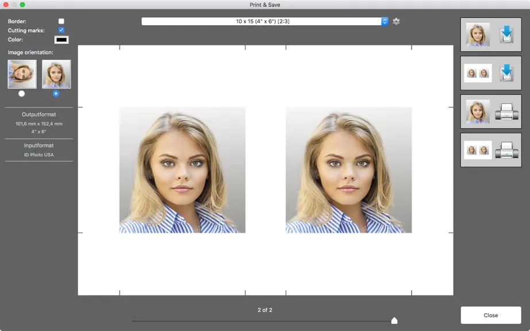Print the two-photo sheet with the printer icon

click(506, 150)
